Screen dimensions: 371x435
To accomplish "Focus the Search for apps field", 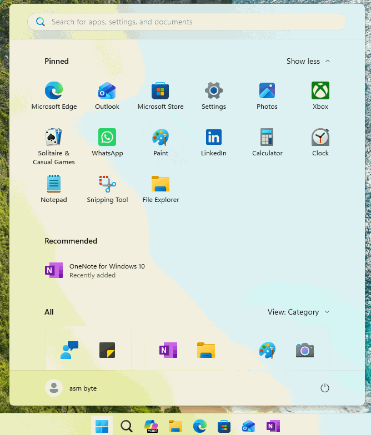I will 187,22.
